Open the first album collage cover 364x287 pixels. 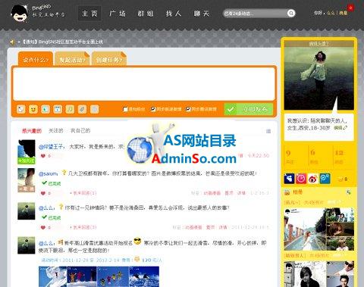pyautogui.click(x=319, y=229)
